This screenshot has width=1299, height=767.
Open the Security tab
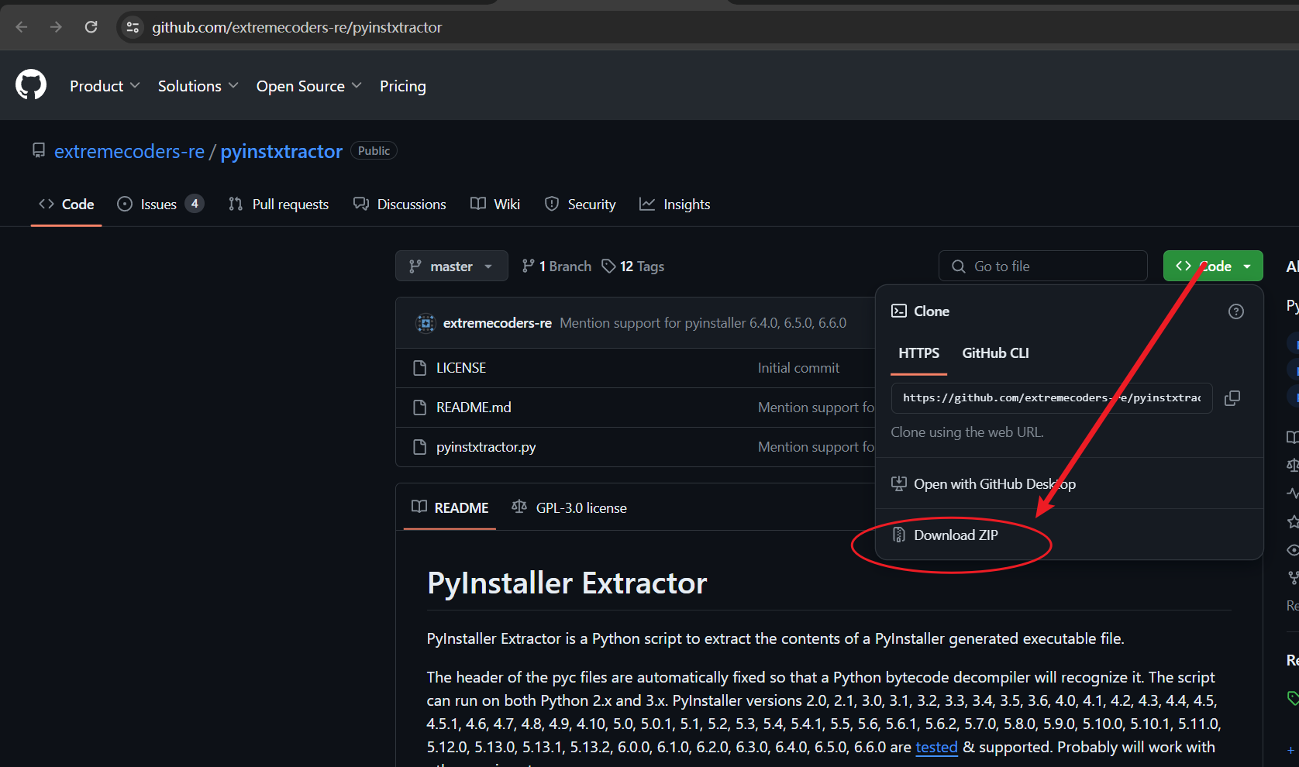(581, 205)
